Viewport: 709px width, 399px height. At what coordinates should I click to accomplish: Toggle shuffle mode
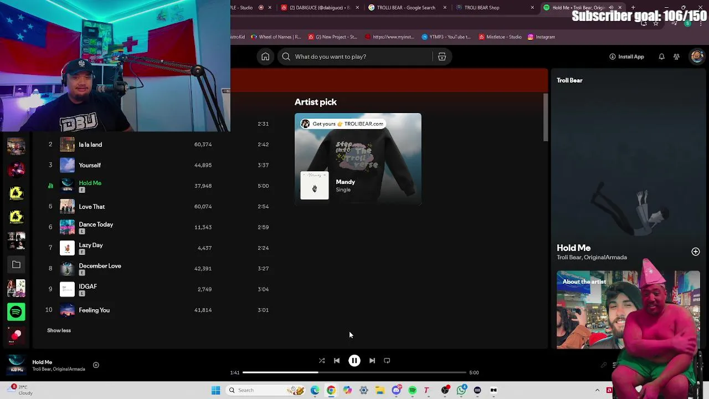(322, 361)
